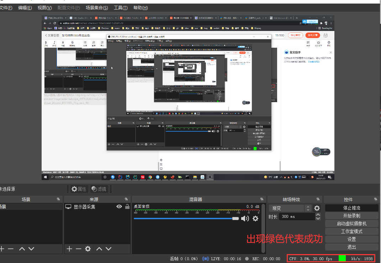Undock the 转场特效 panel
The image size is (381, 263).
(318, 199)
